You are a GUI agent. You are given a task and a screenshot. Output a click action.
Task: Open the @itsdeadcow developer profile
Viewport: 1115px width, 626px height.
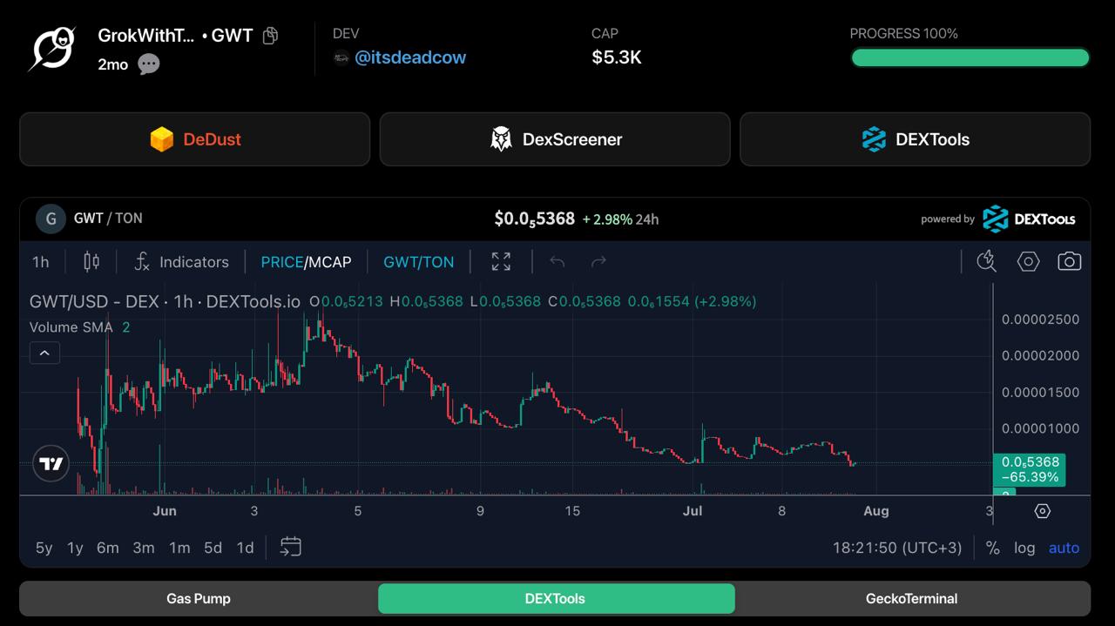point(410,57)
